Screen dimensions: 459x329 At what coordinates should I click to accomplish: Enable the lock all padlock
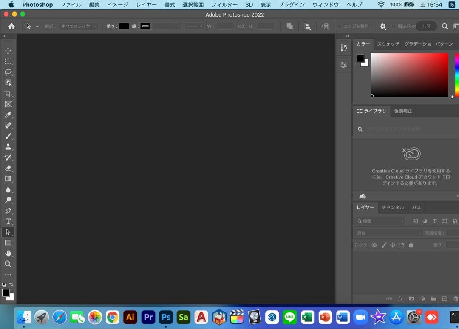click(411, 245)
